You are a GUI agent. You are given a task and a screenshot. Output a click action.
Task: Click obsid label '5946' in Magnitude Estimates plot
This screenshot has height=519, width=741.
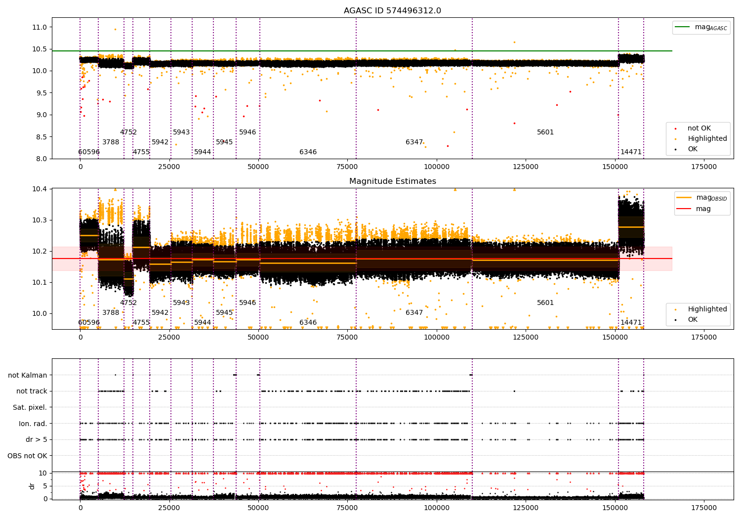point(247,303)
